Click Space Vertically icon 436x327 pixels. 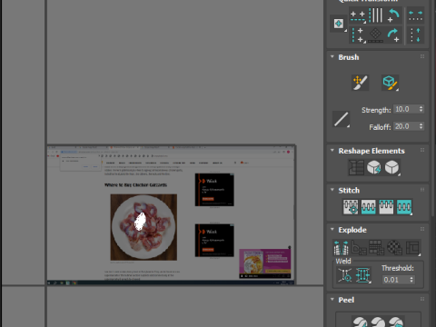[415, 35]
